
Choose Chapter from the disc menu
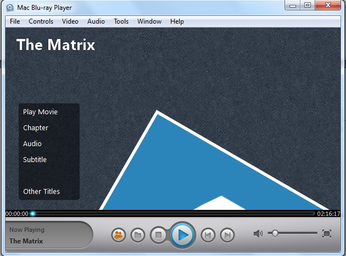pos(36,128)
